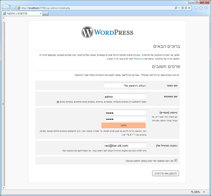Maximize the browser window
Viewport: 211px width, 196px height.
(197, 2)
